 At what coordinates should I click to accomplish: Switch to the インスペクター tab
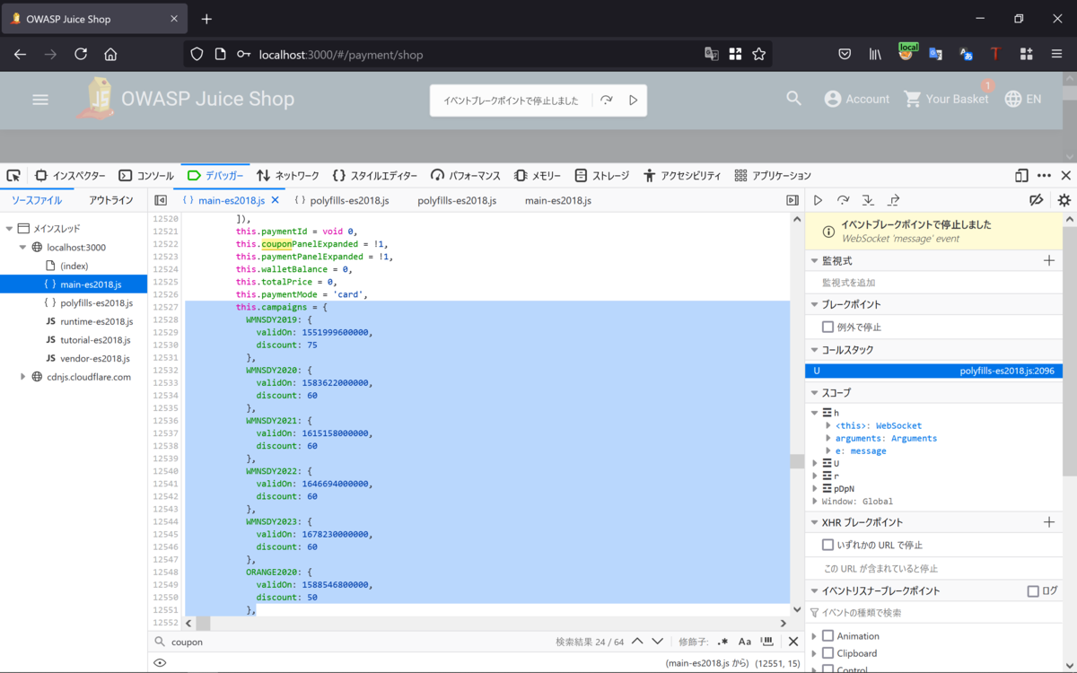pos(70,176)
